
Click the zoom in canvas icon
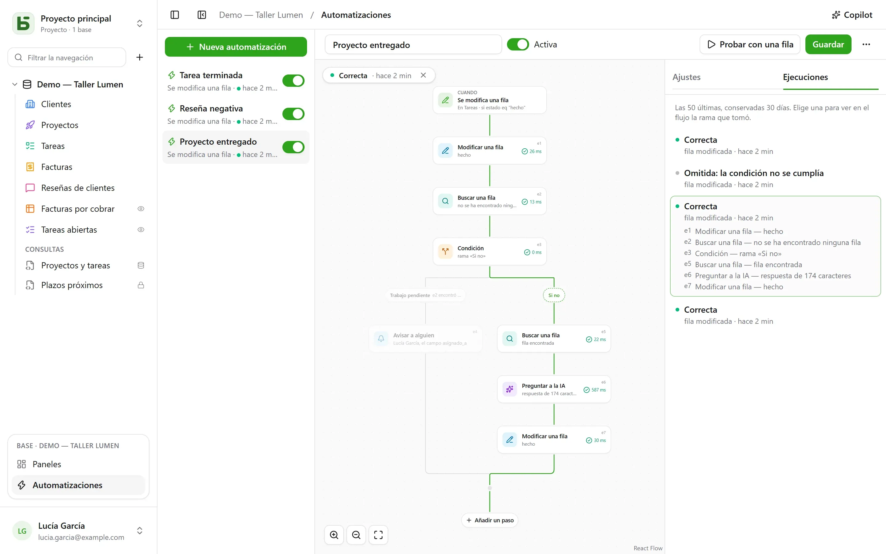coord(334,535)
